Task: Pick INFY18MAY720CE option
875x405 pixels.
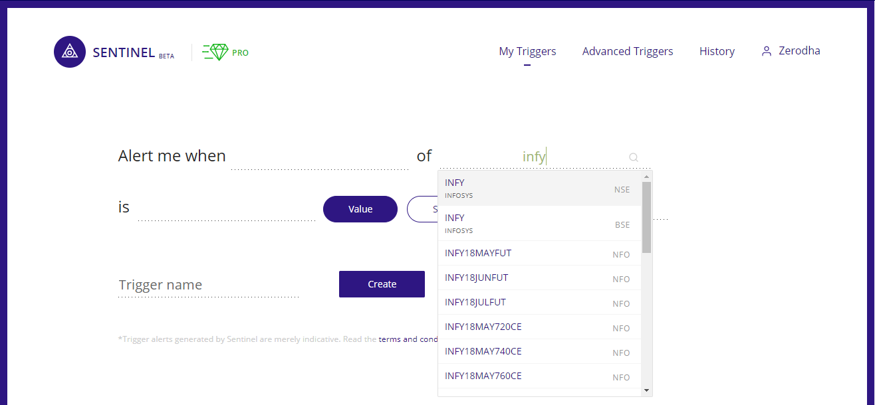Action: pyautogui.click(x=537, y=327)
